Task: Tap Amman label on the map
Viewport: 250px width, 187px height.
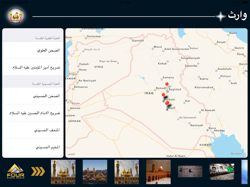Action: pos(75,108)
